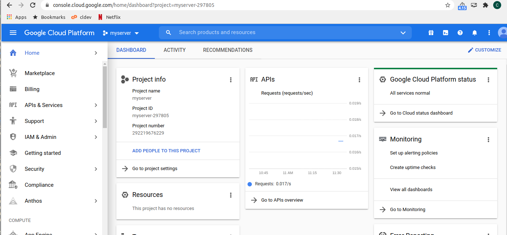Open the Netflix bookmark
The image size is (507, 235).
109,17
